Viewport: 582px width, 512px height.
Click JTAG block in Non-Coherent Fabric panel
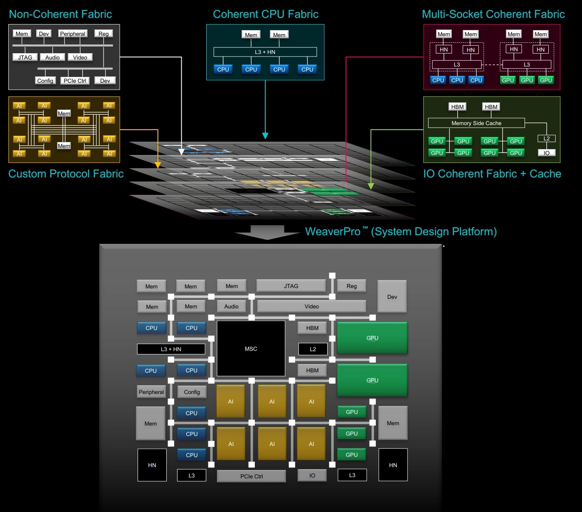[x=25, y=57]
